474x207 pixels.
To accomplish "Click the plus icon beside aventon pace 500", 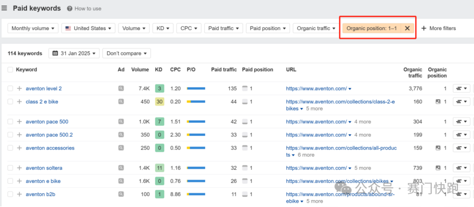I will 19,121.
